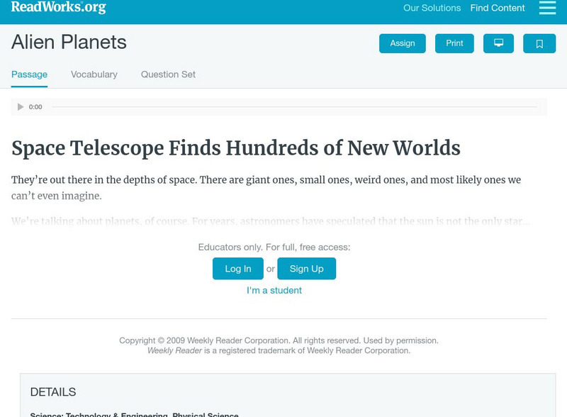Open the hamburger menu icon
This screenshot has height=417, width=567.
(547, 8)
